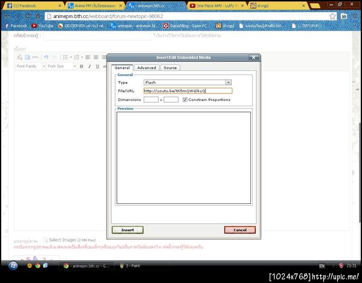This screenshot has width=362, height=283.
Task: Open the Gamefiling: Game PC bookmark
Action: coord(185,26)
